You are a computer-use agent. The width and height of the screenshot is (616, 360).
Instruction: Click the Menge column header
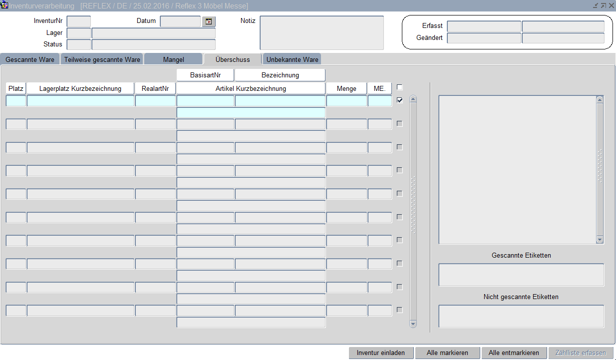click(x=346, y=88)
